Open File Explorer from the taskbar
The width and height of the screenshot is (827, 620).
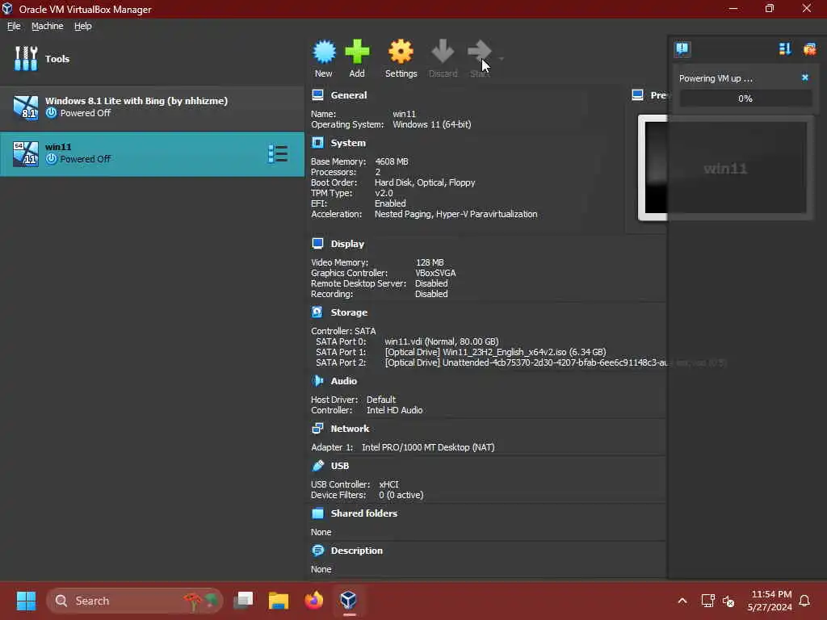[279, 601]
